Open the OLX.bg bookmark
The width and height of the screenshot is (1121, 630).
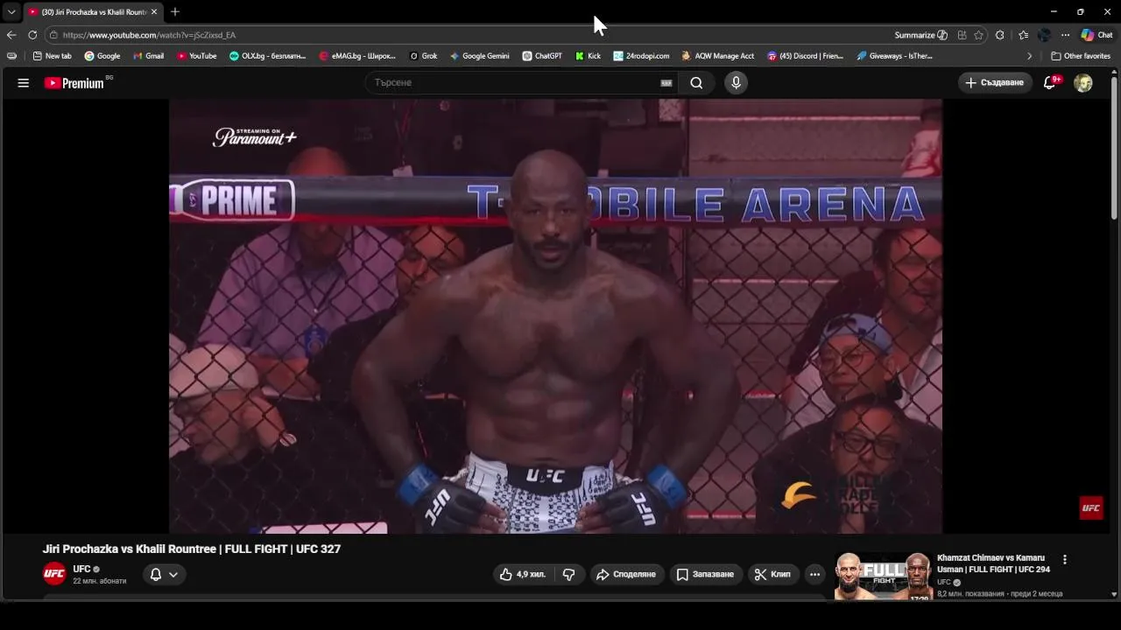coord(267,56)
